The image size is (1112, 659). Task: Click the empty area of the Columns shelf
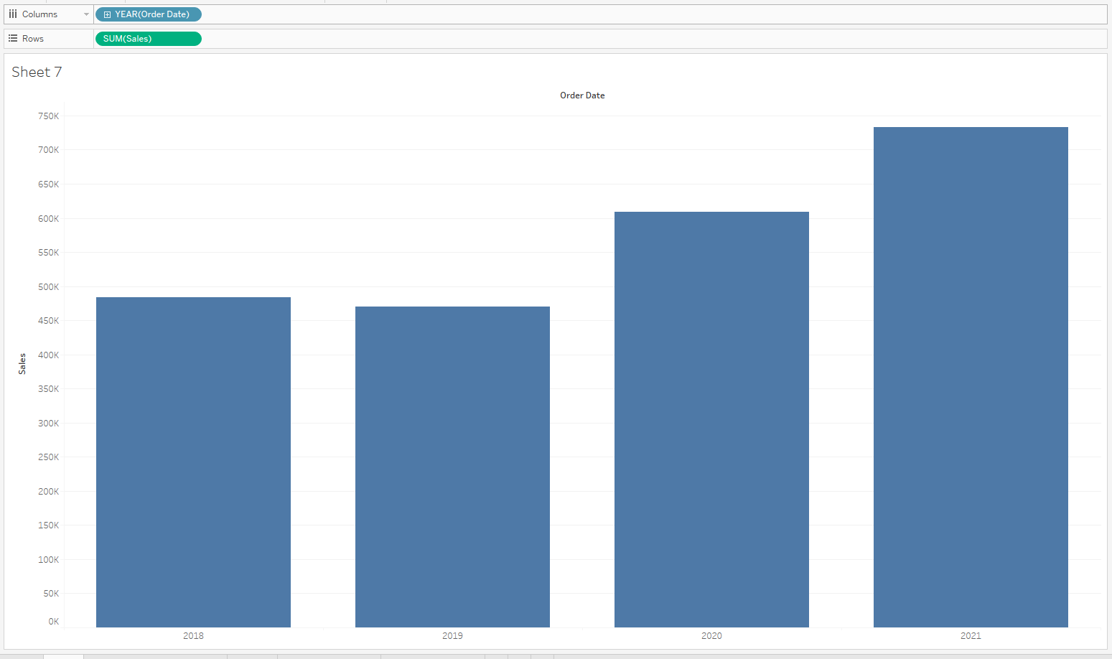click(x=503, y=14)
